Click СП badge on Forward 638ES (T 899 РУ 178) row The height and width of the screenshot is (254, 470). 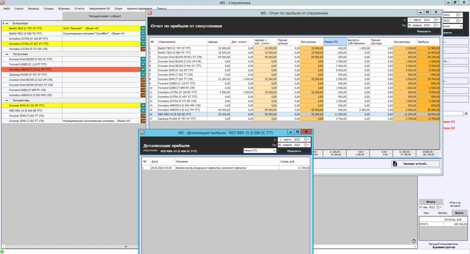point(143,90)
